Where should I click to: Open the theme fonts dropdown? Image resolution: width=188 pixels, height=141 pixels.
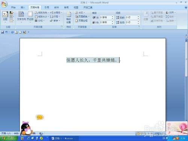tap(12, 17)
